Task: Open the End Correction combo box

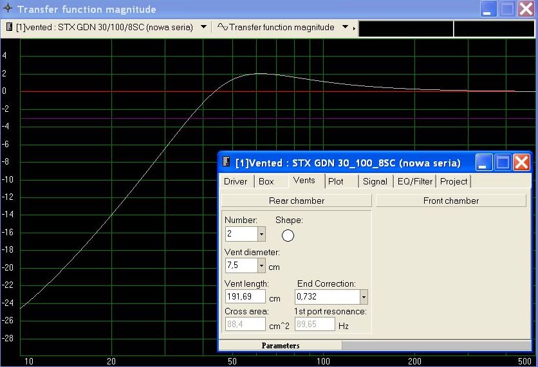Action: point(364,297)
